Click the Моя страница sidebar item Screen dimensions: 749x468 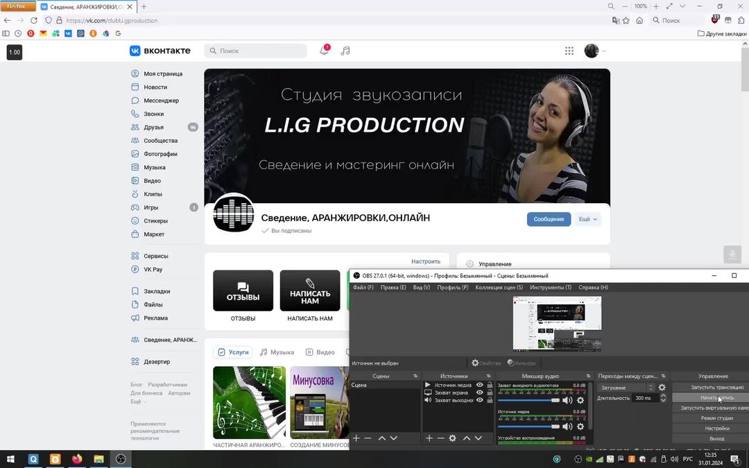tap(164, 73)
